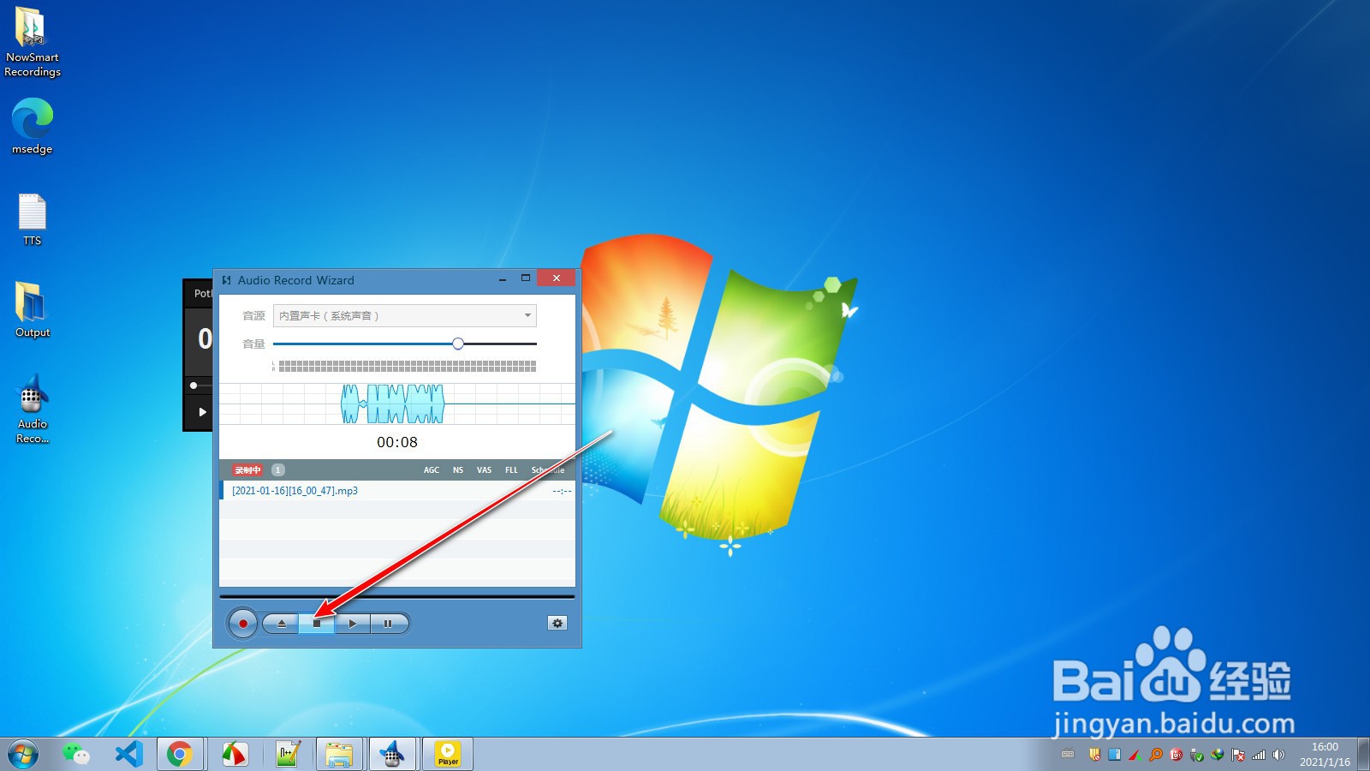Minimize the Audio Record Wizard window
The image size is (1370, 771).
pos(503,279)
